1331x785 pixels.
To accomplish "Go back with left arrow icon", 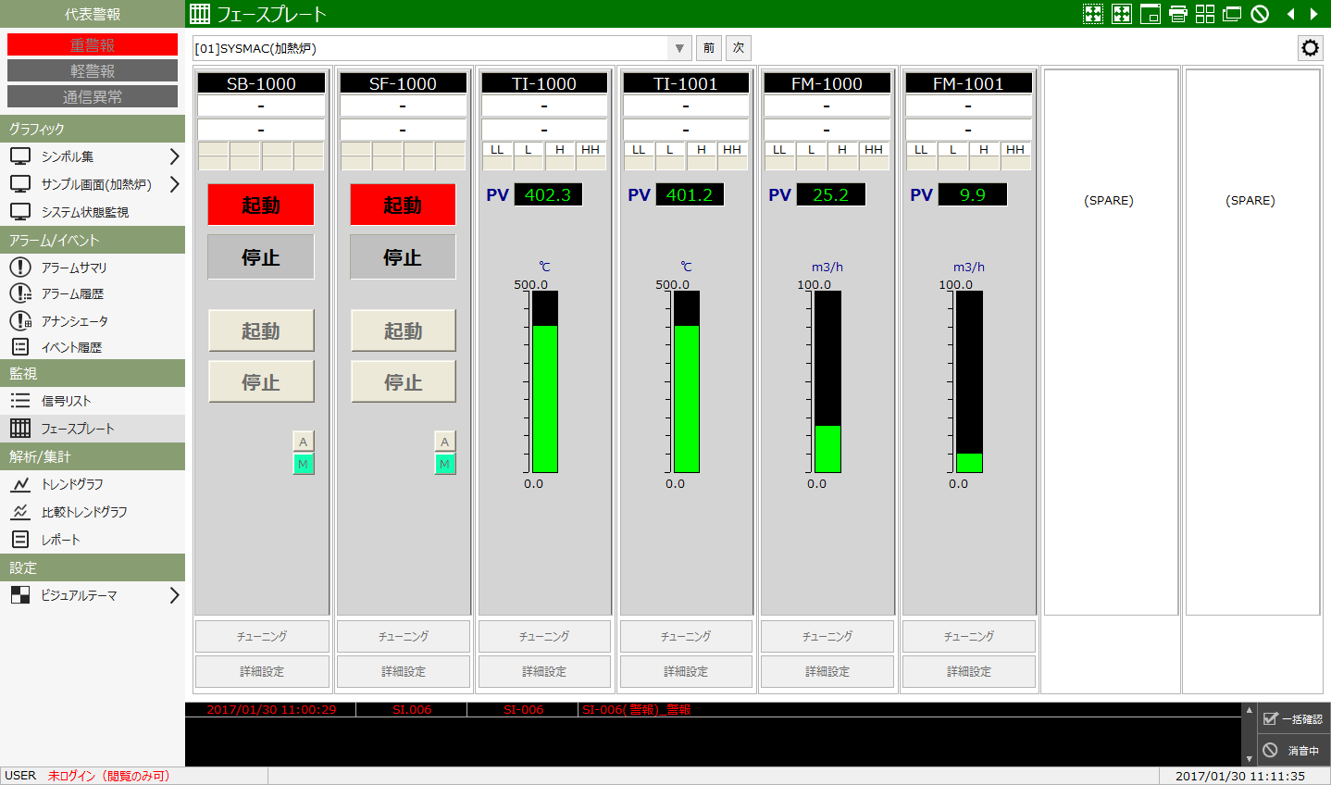I will [x=1290, y=14].
